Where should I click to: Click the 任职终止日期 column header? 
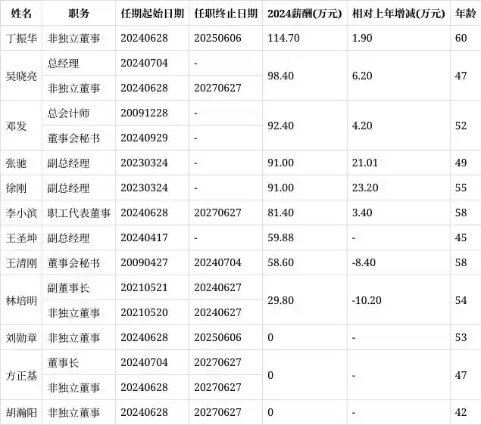[226, 14]
